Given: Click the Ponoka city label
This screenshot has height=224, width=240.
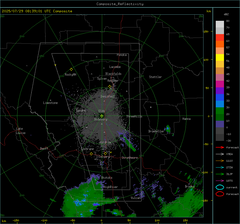Looking at the screenshot, I should (122, 55).
